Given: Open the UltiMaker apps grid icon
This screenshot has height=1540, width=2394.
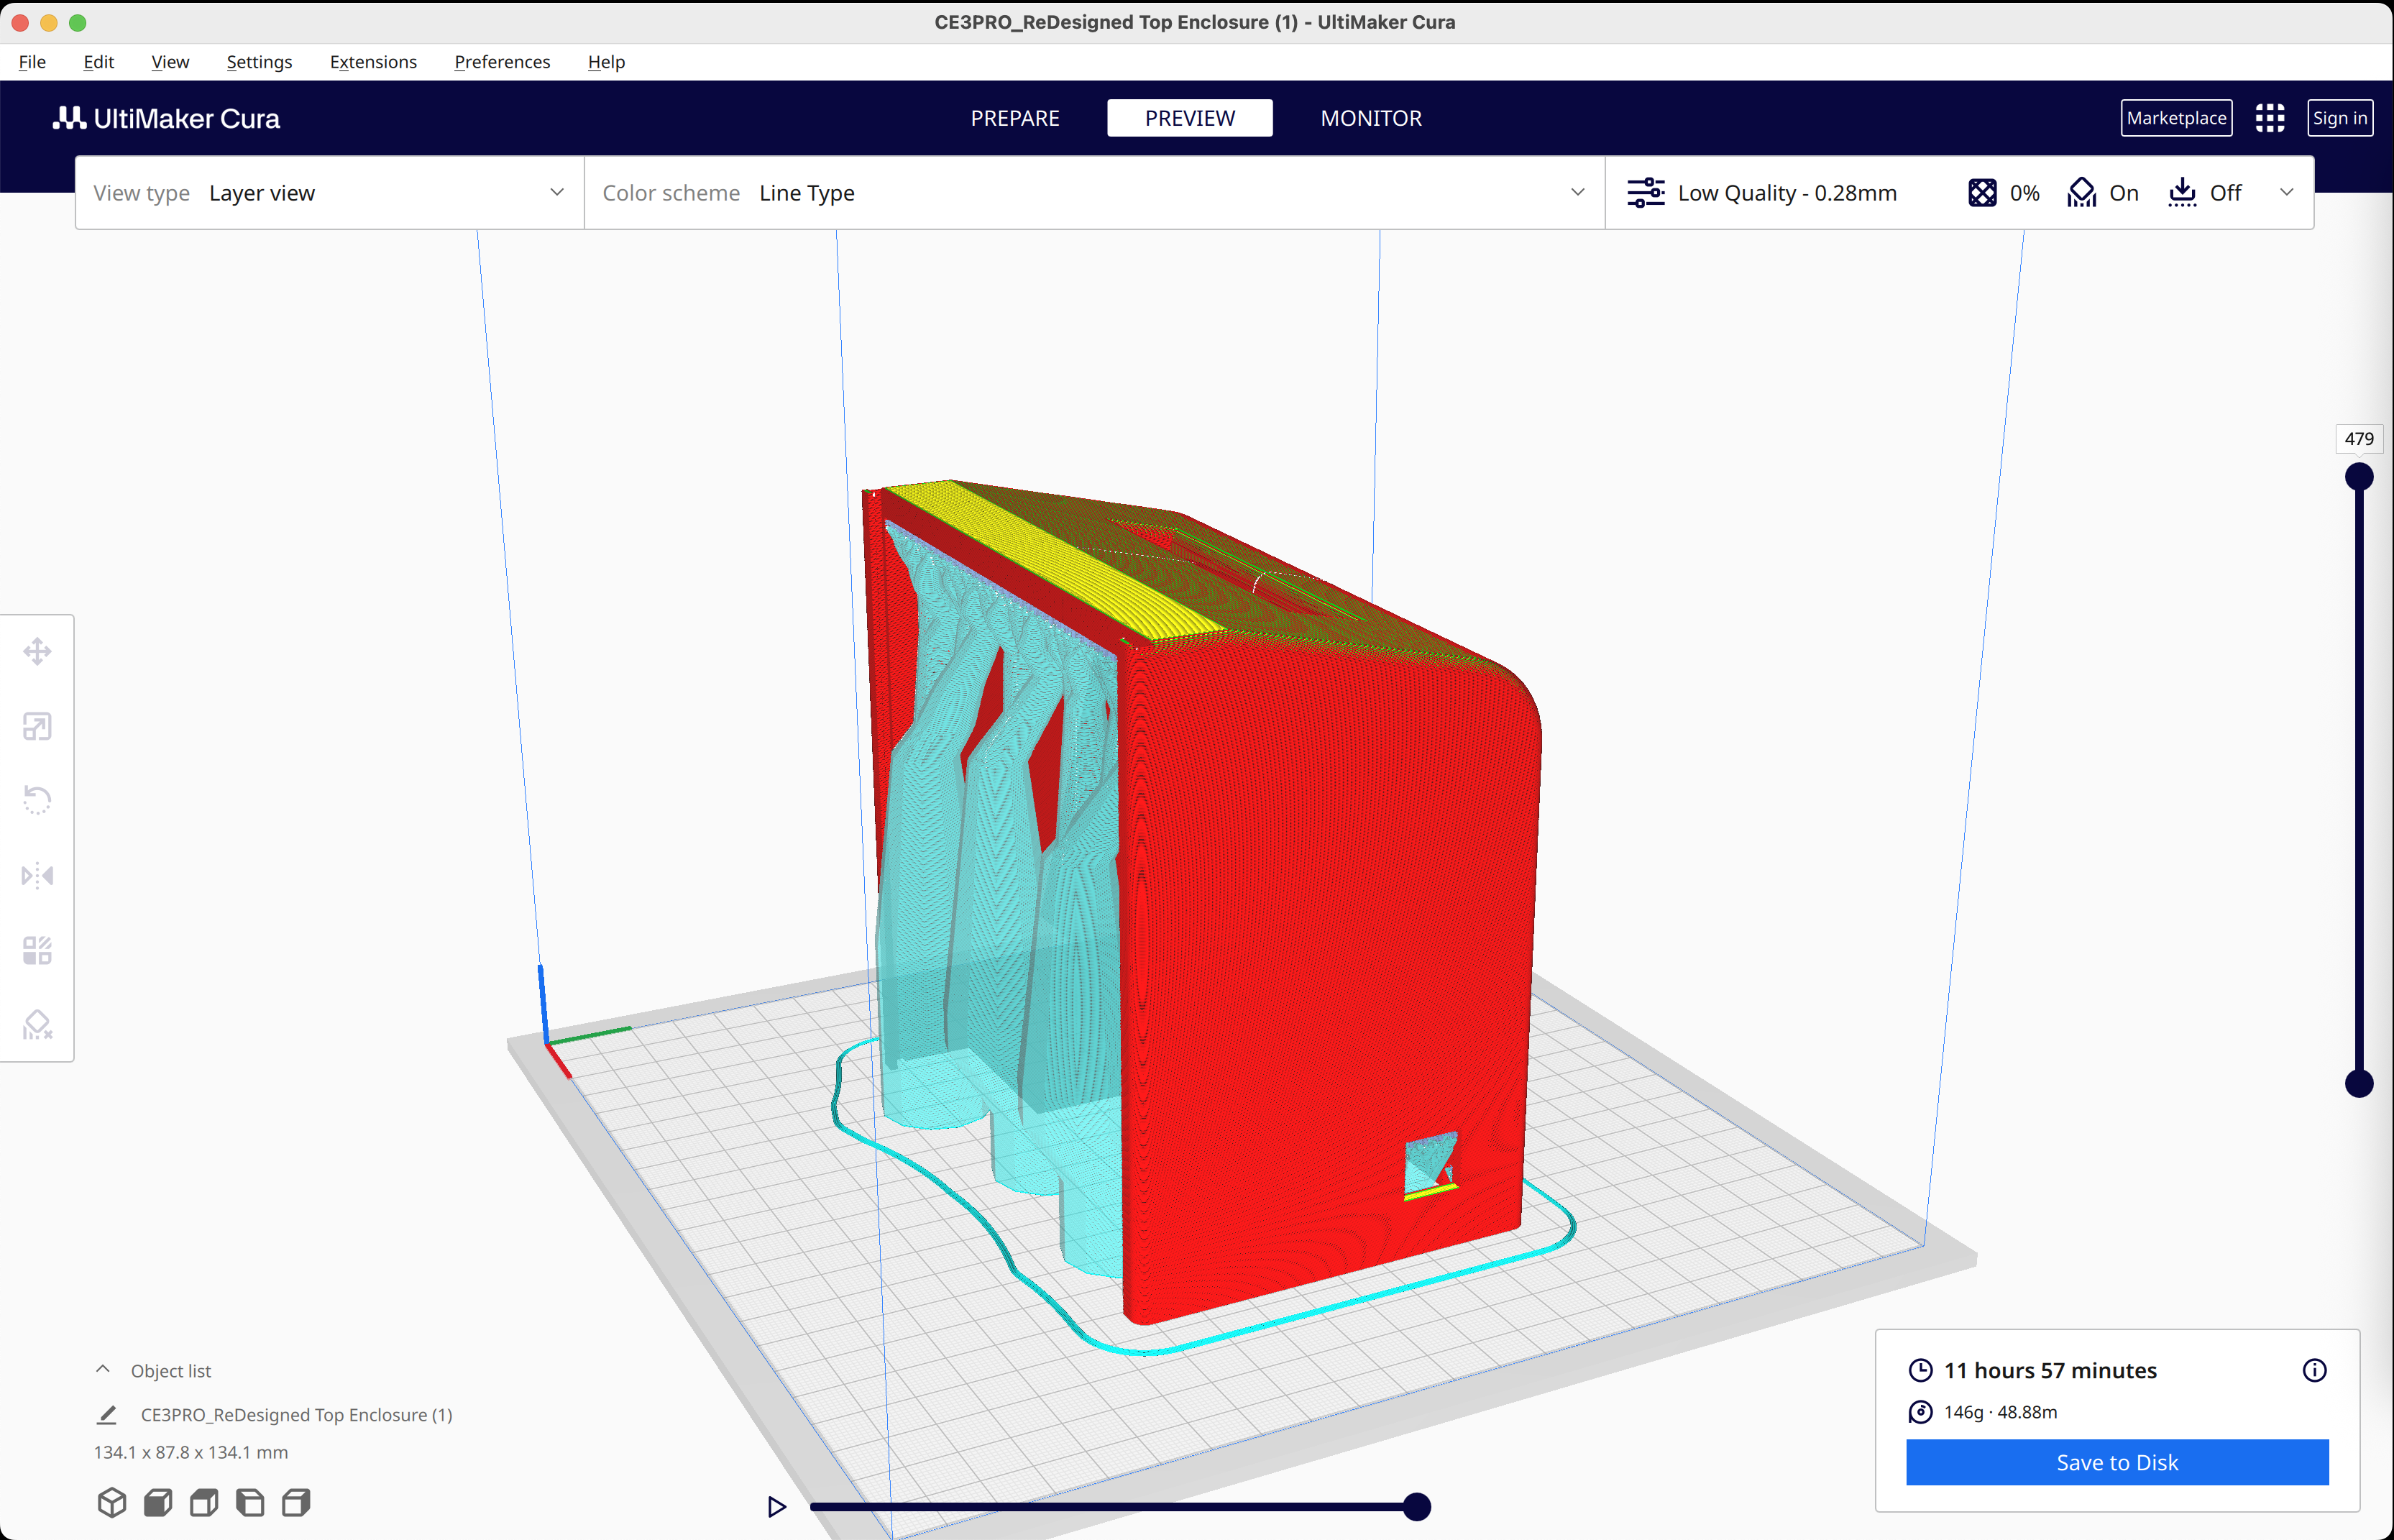Looking at the screenshot, I should click(x=2269, y=118).
